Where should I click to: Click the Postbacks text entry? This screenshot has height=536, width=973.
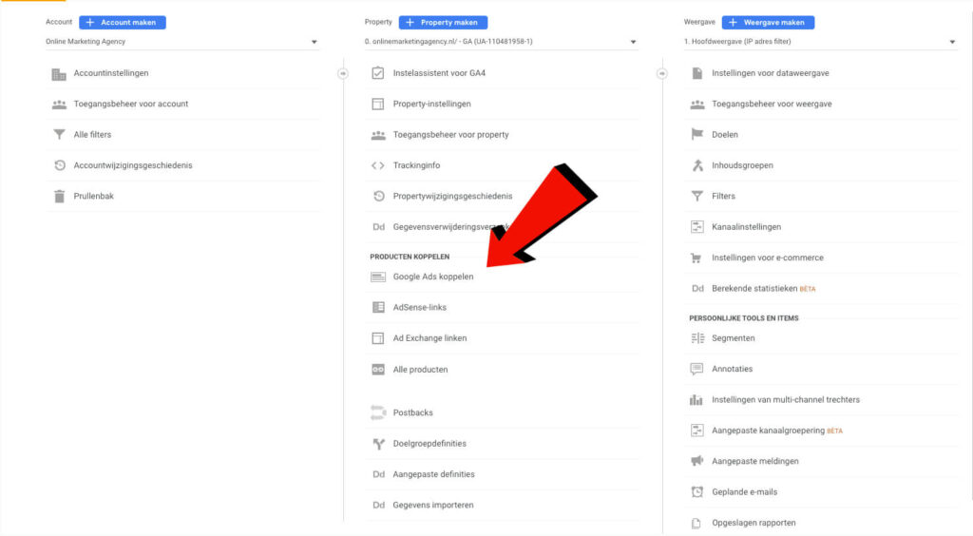click(x=412, y=412)
